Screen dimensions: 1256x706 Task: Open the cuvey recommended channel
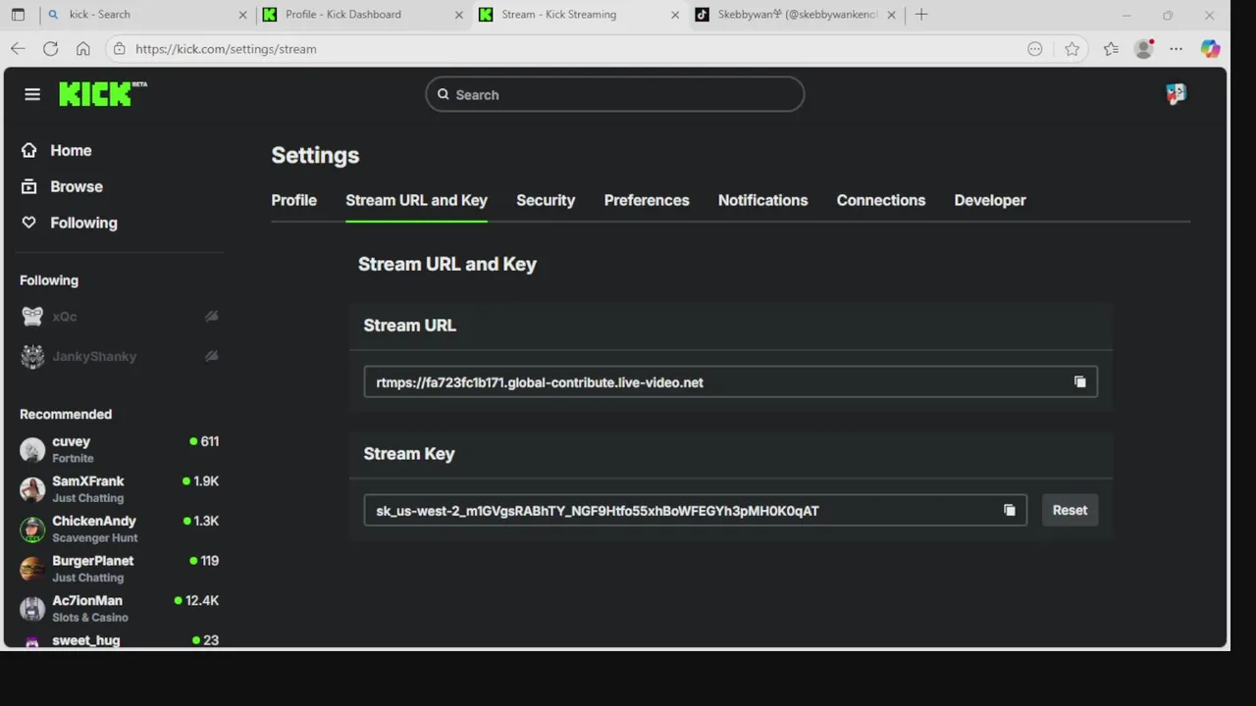(120, 449)
